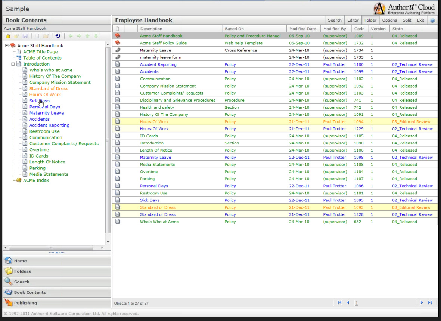Open the Book Contents navigation panel

pos(56,292)
